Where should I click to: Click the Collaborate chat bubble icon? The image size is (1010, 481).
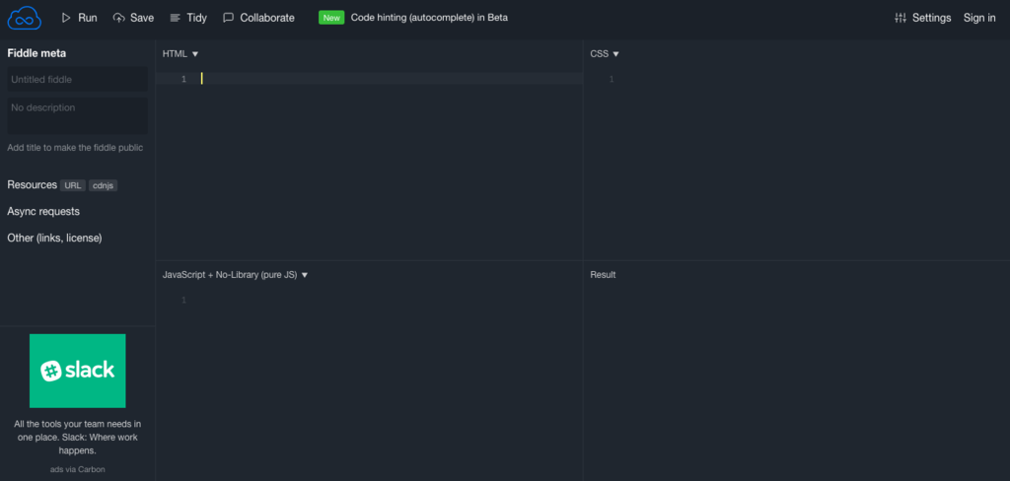(228, 18)
